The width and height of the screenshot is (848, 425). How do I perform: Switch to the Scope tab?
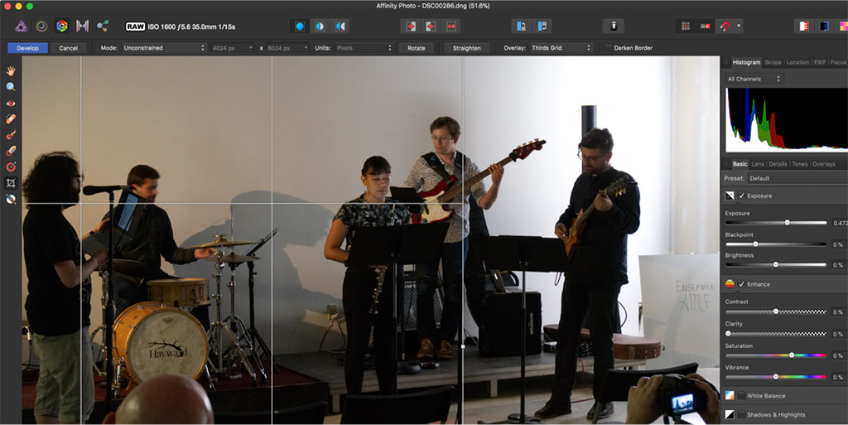coord(773,62)
